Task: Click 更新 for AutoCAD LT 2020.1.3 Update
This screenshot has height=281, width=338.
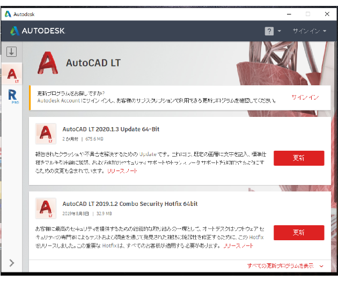Action: click(x=299, y=158)
